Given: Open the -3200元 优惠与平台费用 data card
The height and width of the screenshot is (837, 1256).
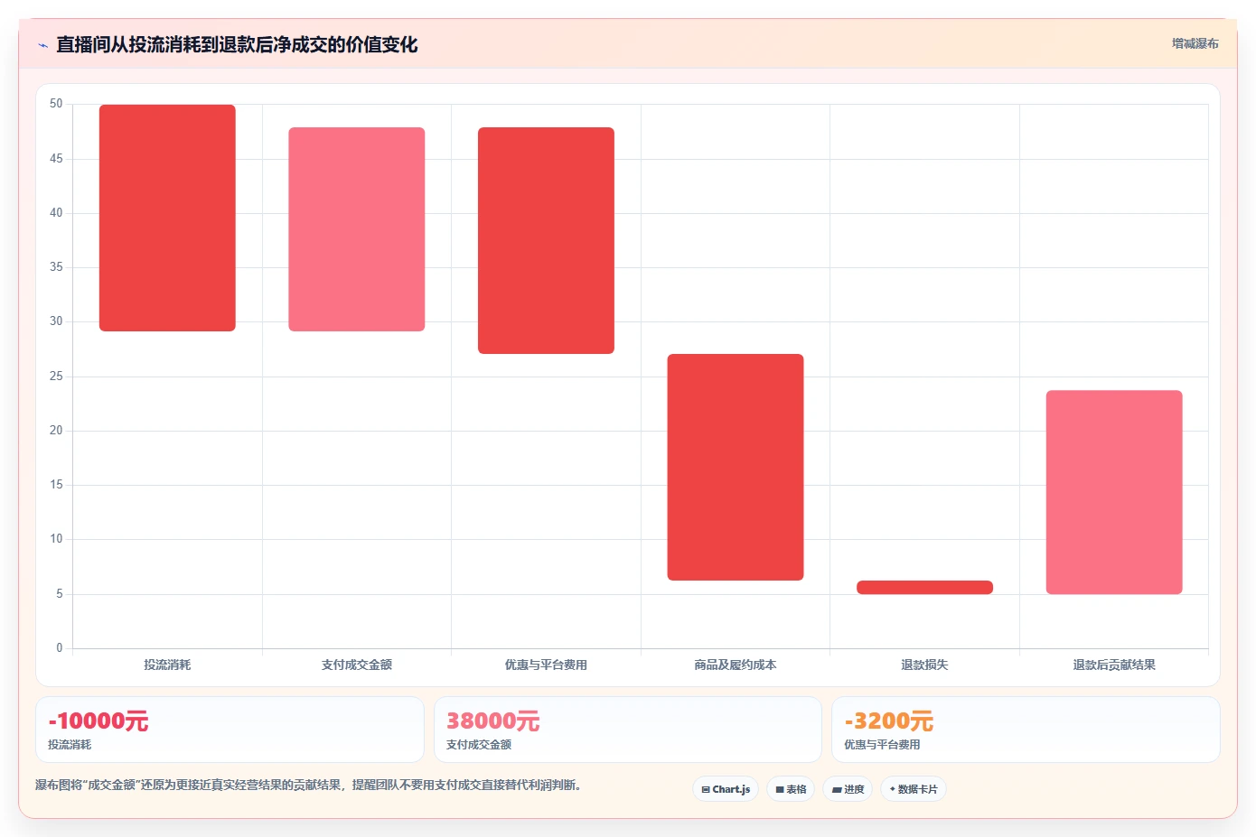Looking at the screenshot, I should [x=1026, y=730].
